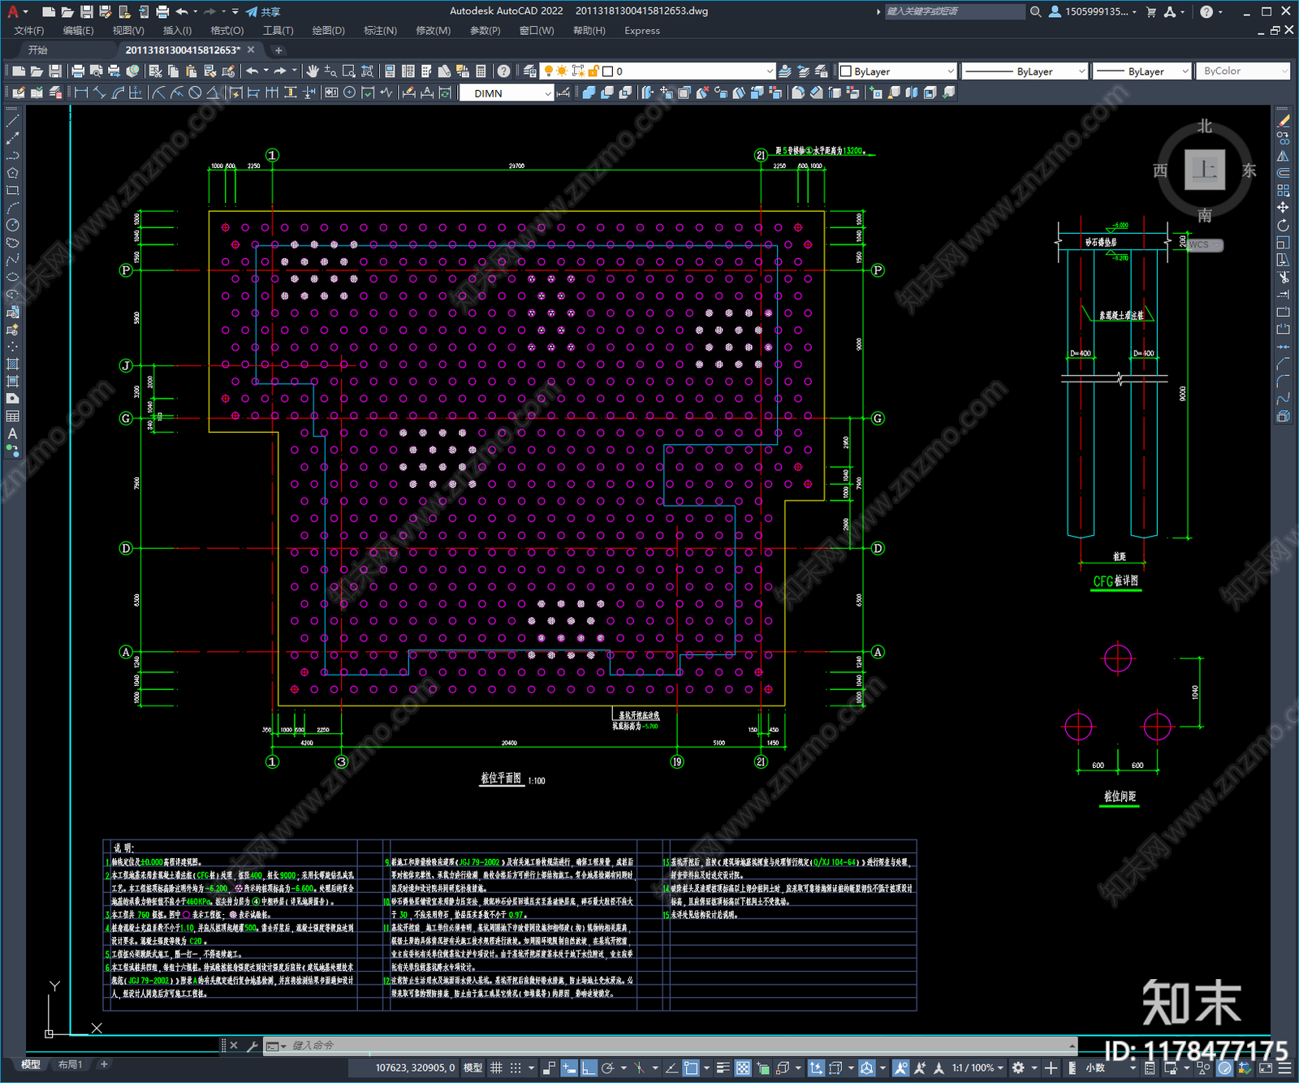Open the linetype ByLayer dropdown
Screen dimensions: 1299x1083
point(1025,71)
